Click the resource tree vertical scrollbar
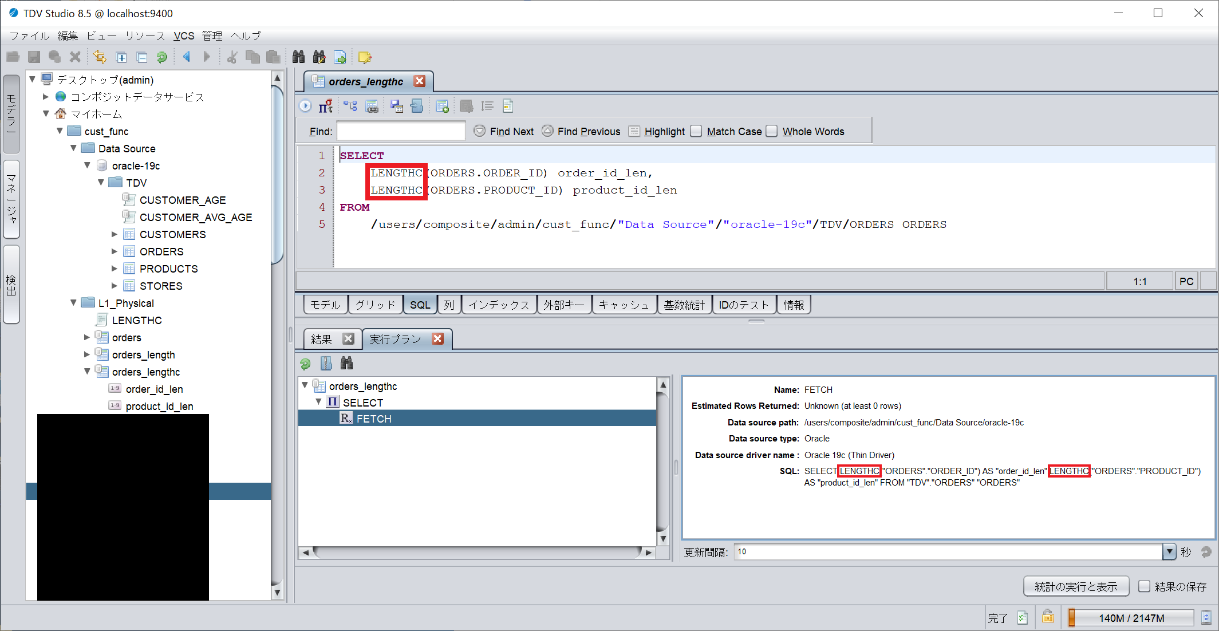Viewport: 1219px width, 631px height. 278,174
